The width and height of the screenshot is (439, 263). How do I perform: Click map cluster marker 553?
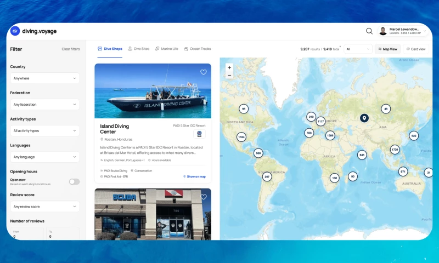click(309, 133)
